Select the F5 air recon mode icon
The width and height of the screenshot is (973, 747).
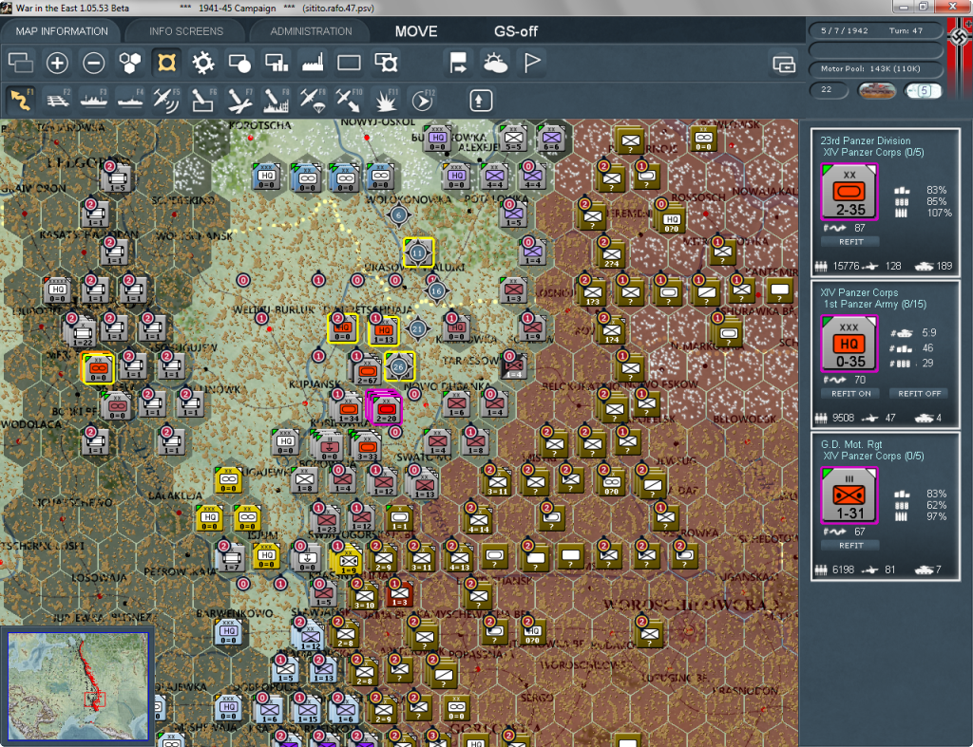click(166, 100)
